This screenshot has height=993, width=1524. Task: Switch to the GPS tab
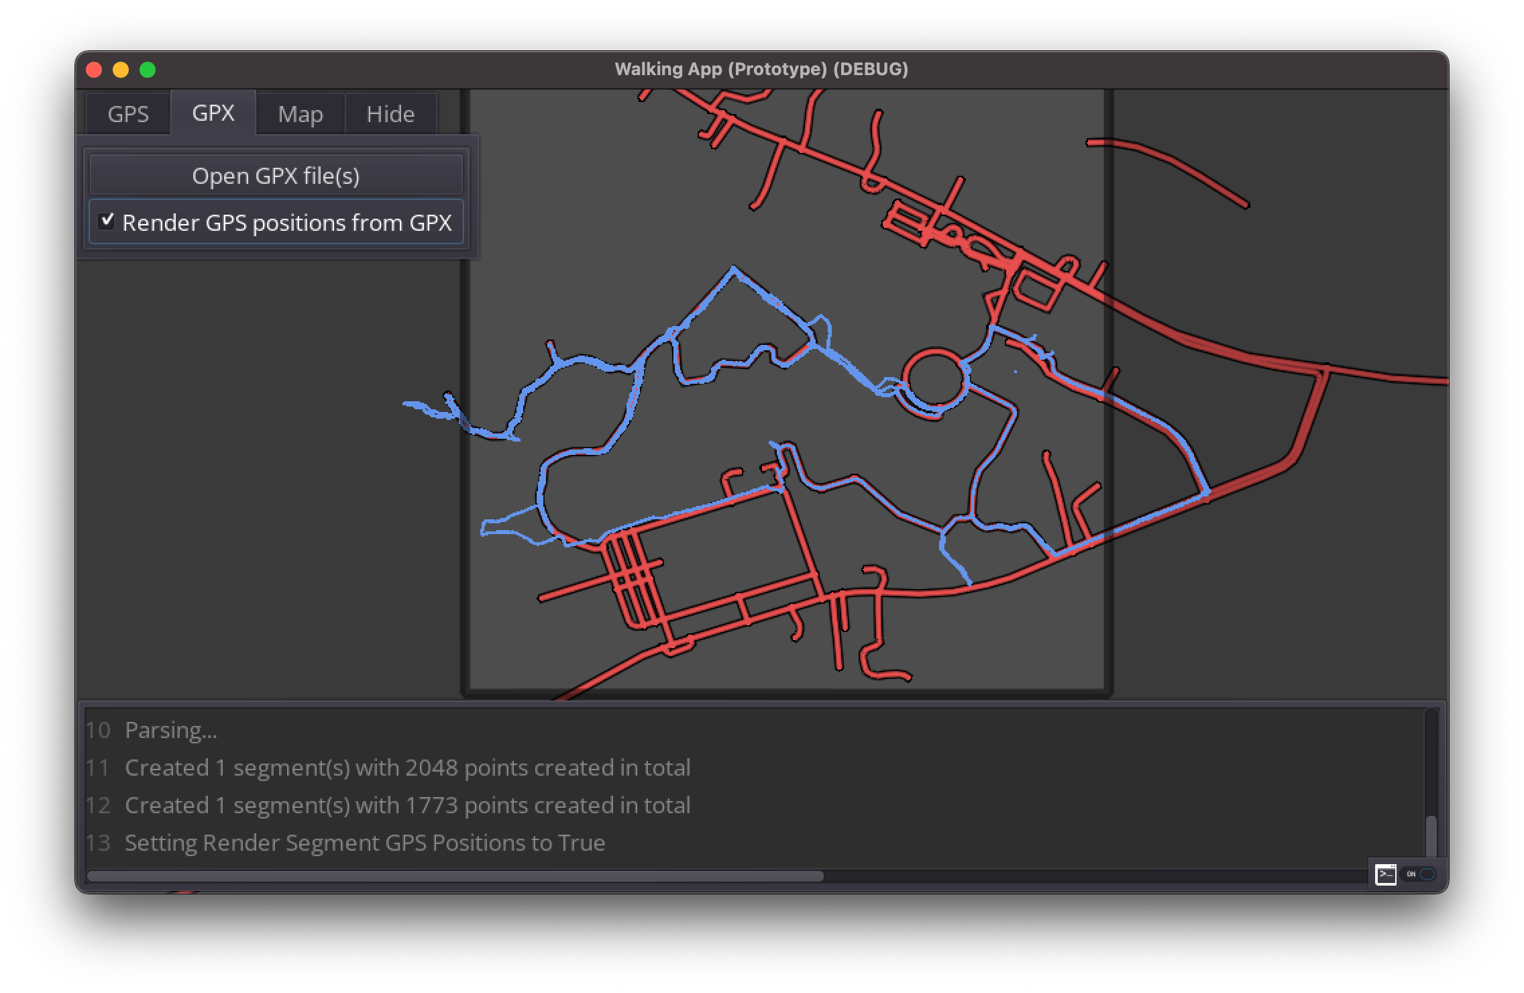(x=128, y=113)
